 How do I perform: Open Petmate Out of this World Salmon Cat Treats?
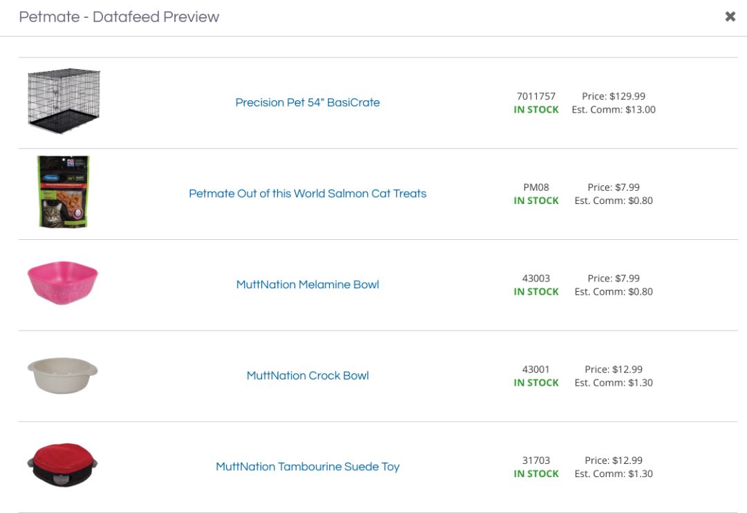tap(307, 194)
